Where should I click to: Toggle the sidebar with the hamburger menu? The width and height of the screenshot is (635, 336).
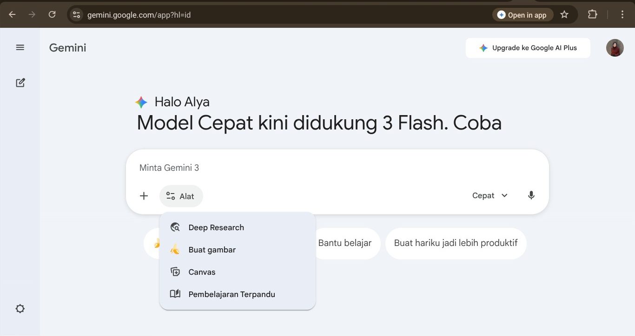20,47
